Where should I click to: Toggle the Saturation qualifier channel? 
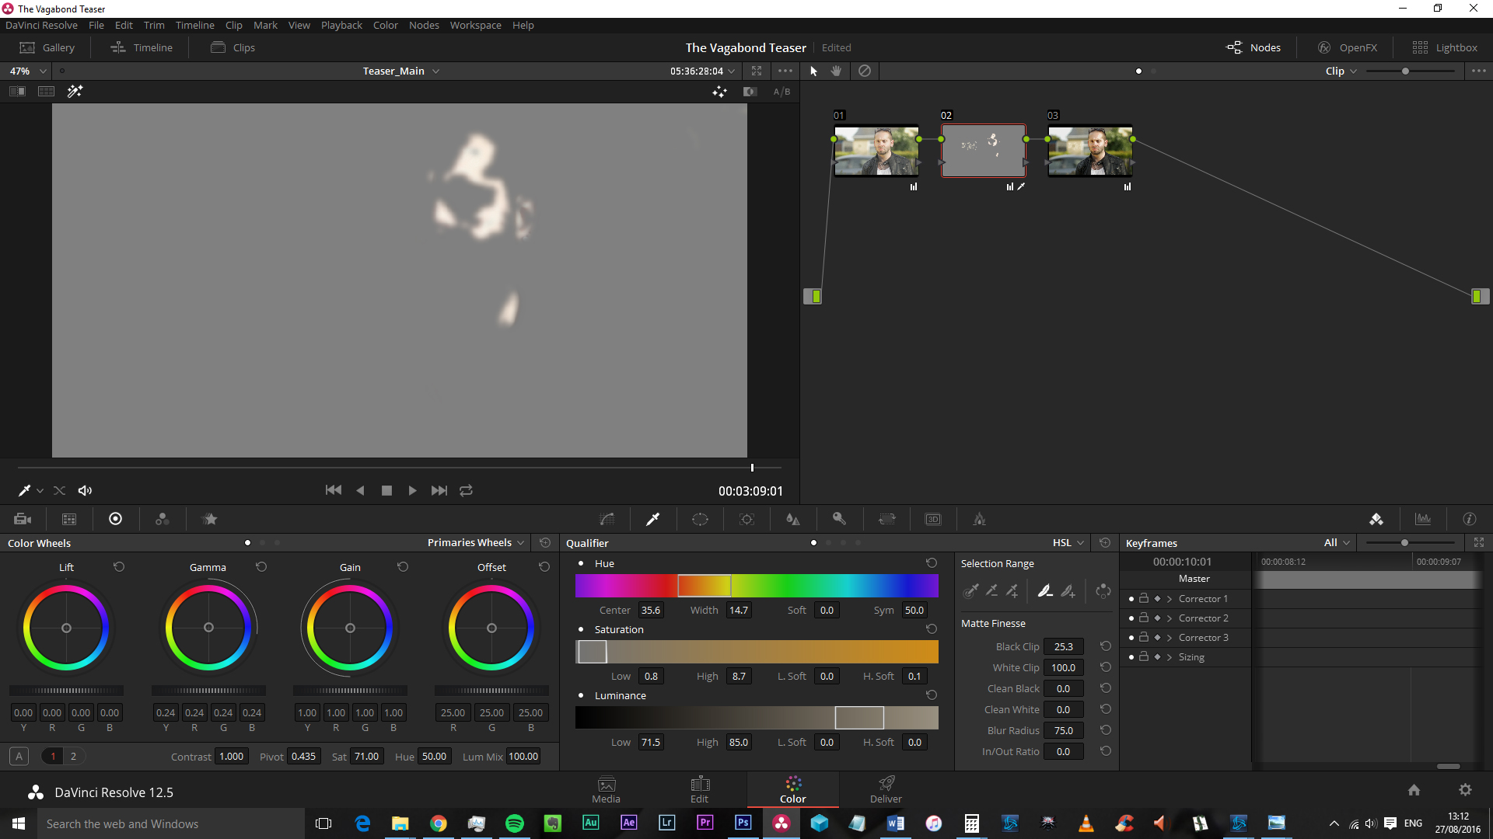(580, 629)
